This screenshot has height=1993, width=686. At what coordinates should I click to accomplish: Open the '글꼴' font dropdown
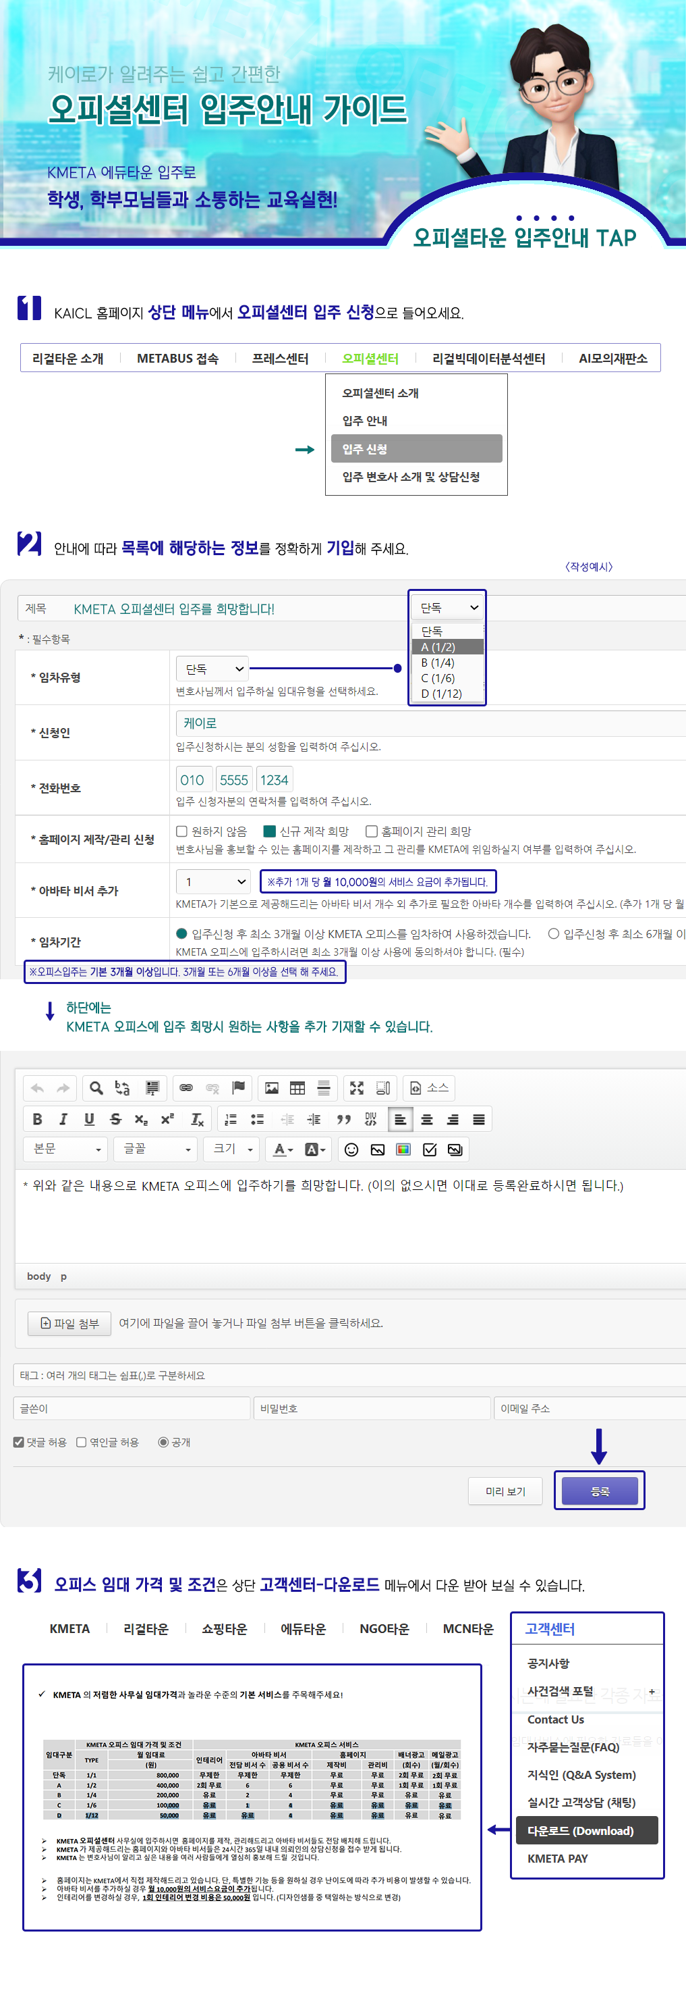pyautogui.click(x=155, y=1149)
